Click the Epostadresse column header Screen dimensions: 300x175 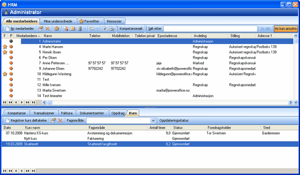(174, 36)
